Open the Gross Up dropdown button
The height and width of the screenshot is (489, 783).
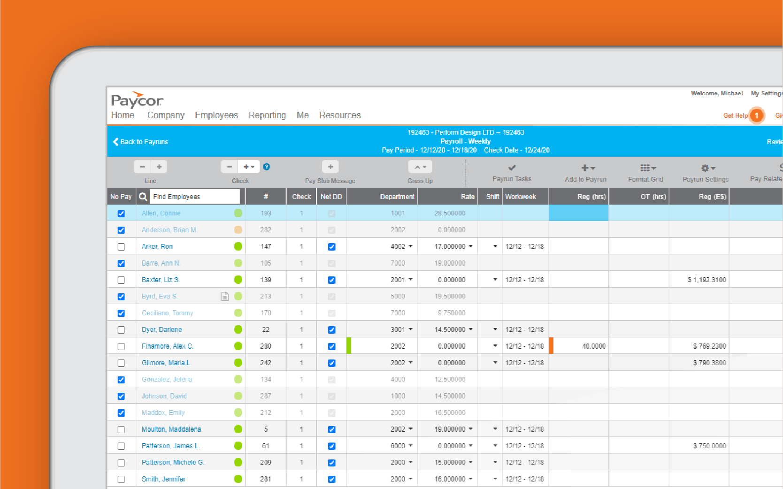click(420, 167)
